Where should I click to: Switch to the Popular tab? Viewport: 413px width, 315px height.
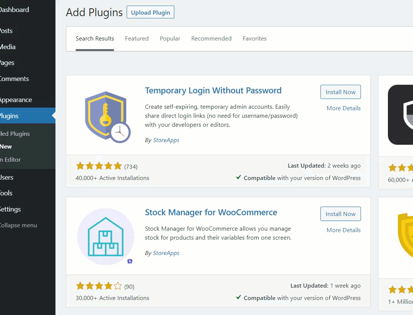(x=170, y=39)
